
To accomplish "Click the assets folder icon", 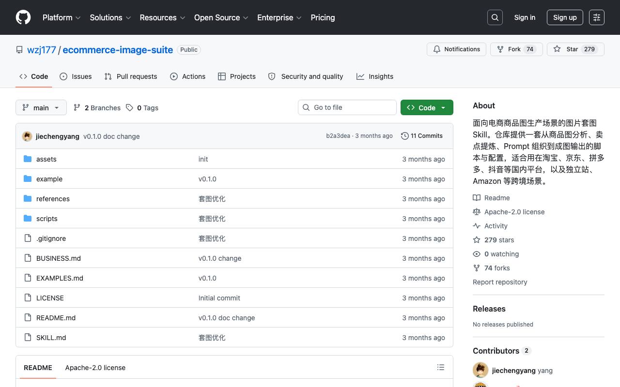I will coord(28,159).
